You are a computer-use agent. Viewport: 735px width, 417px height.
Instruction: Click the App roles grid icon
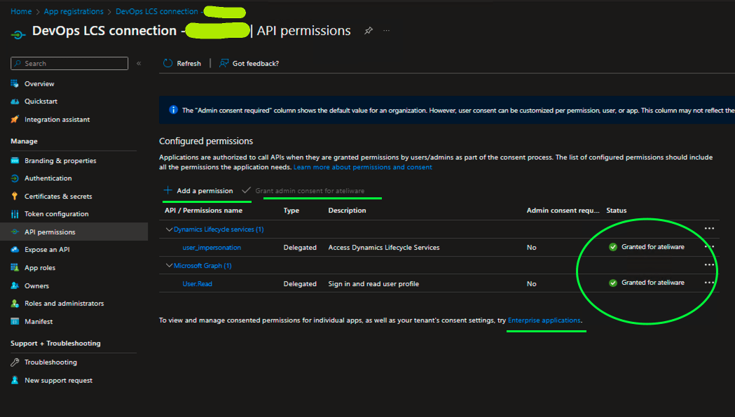pyautogui.click(x=15, y=268)
